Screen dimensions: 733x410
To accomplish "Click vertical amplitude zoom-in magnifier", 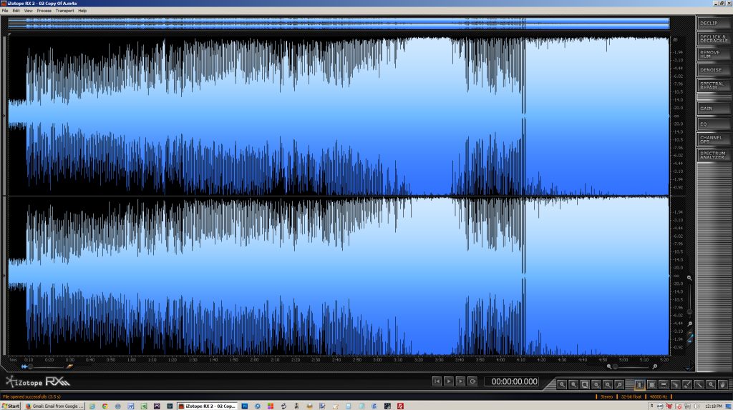I will (689, 278).
